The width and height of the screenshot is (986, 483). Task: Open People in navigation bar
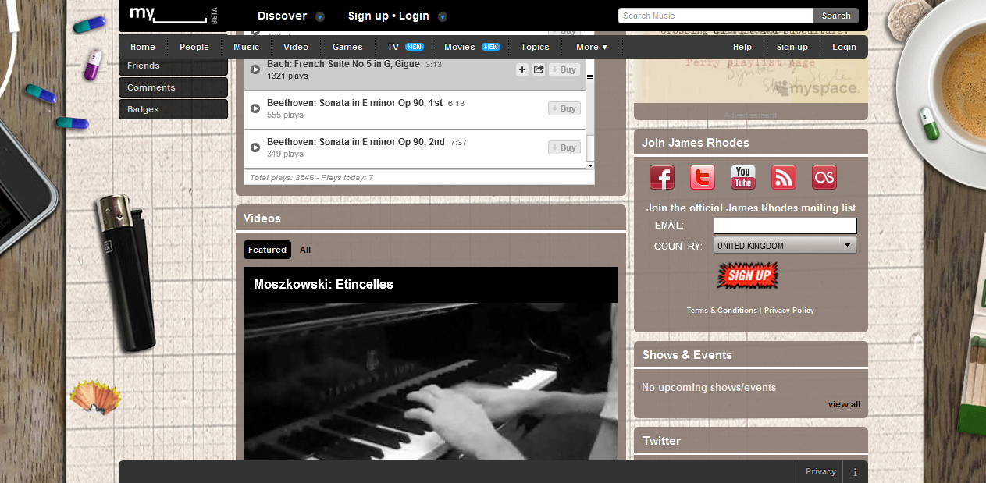[194, 47]
